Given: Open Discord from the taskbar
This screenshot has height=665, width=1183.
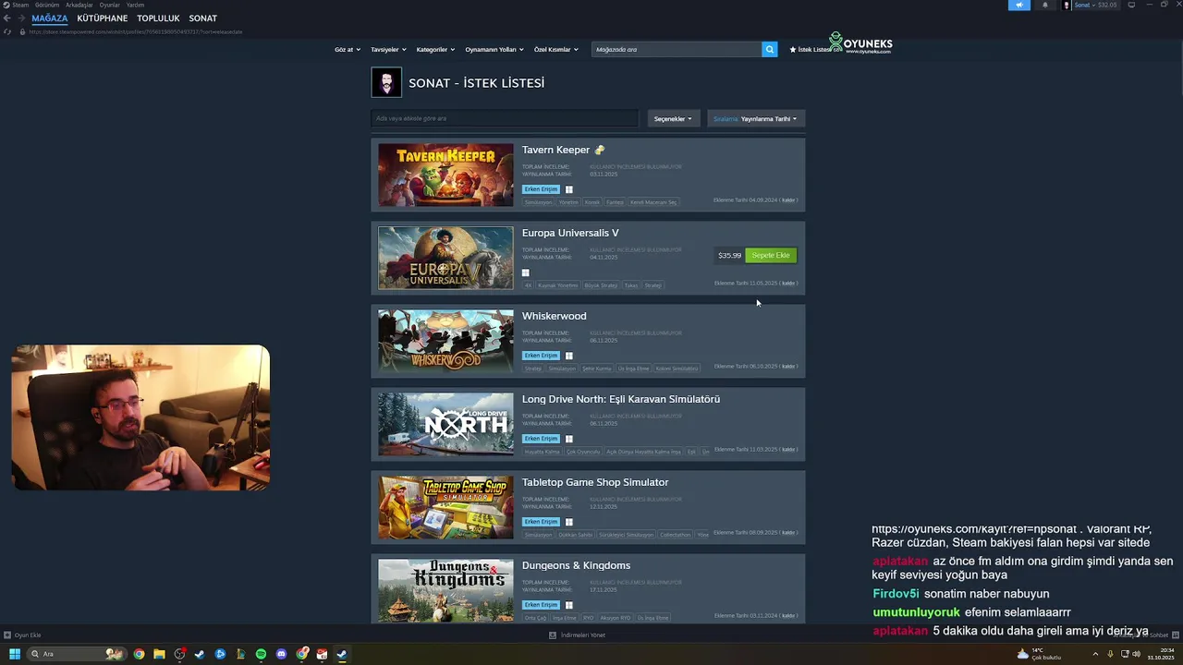Looking at the screenshot, I should 281,654.
